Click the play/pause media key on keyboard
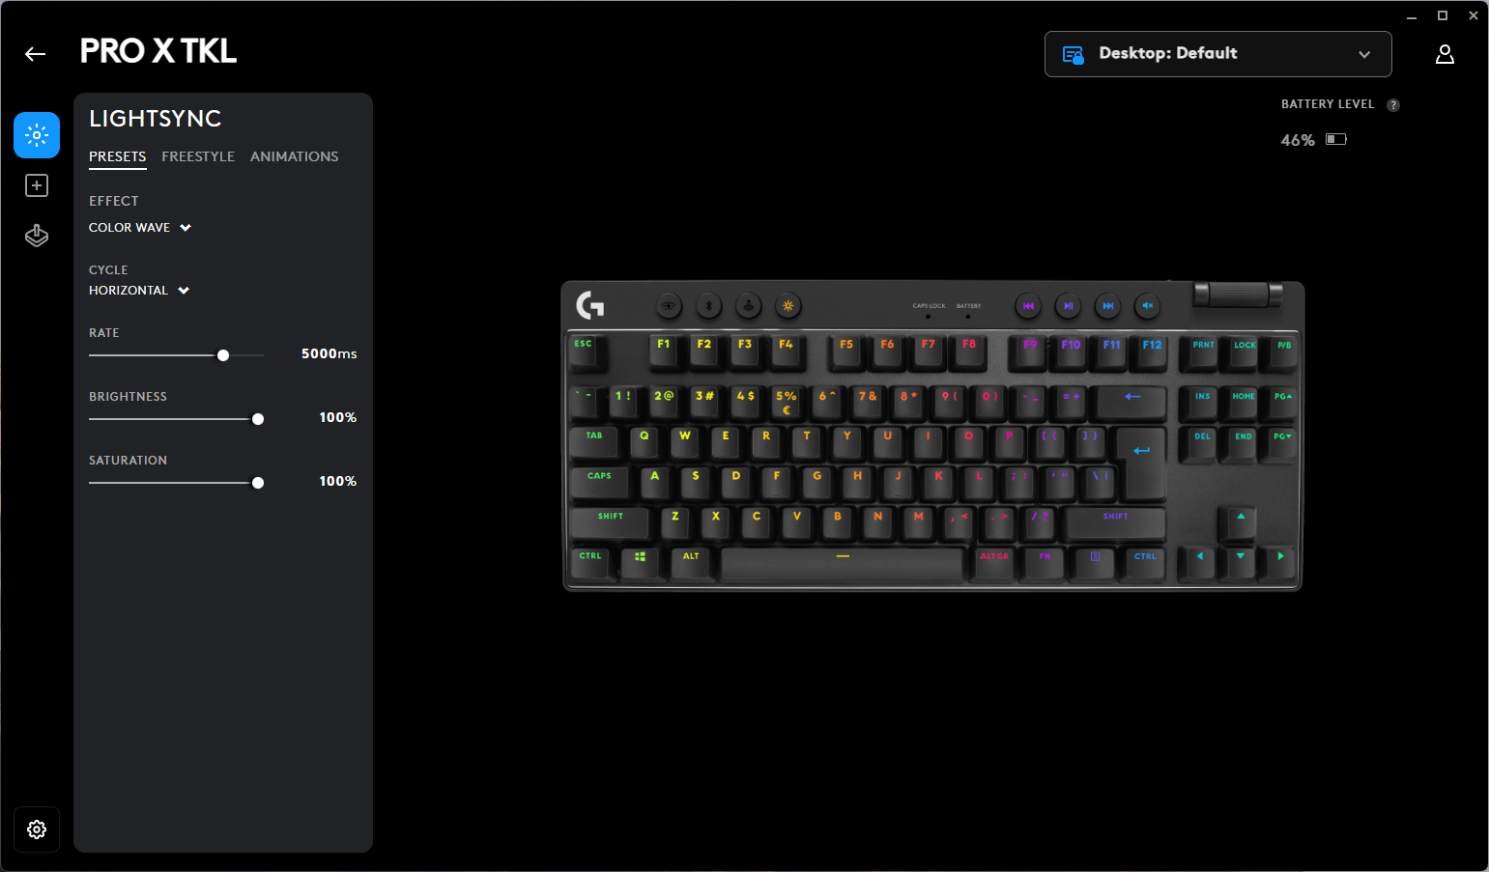 point(1068,306)
